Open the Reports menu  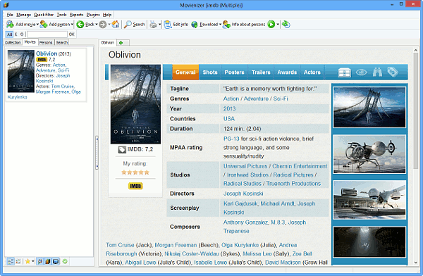pyautogui.click(x=77, y=15)
